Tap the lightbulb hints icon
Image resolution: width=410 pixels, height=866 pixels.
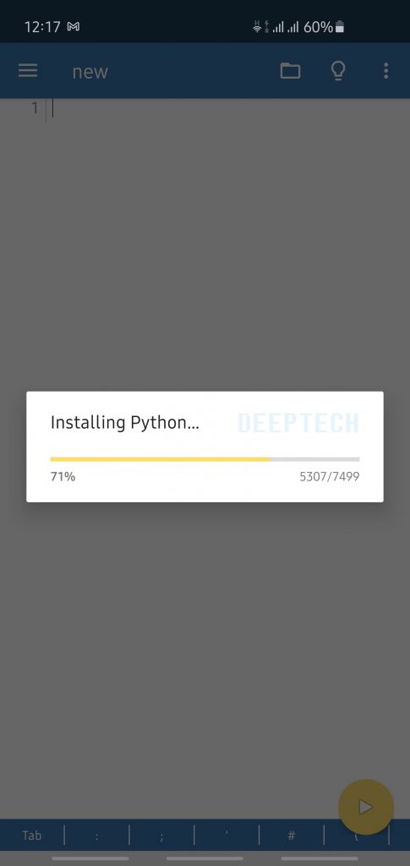click(337, 71)
